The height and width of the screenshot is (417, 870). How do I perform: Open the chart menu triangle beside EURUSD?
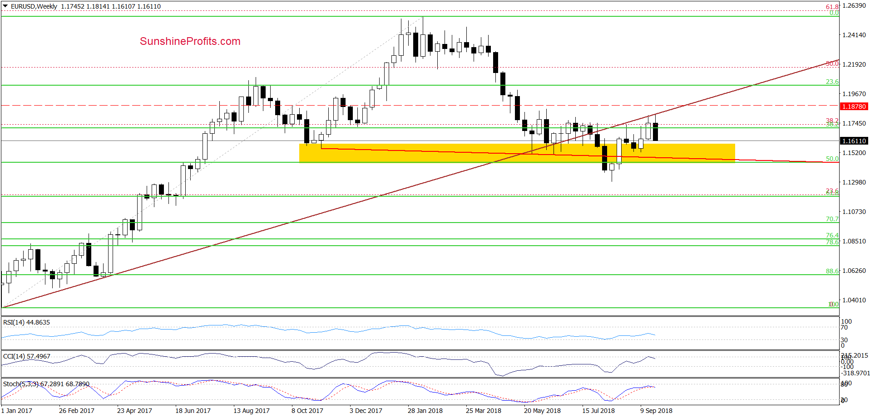(x=5, y=6)
